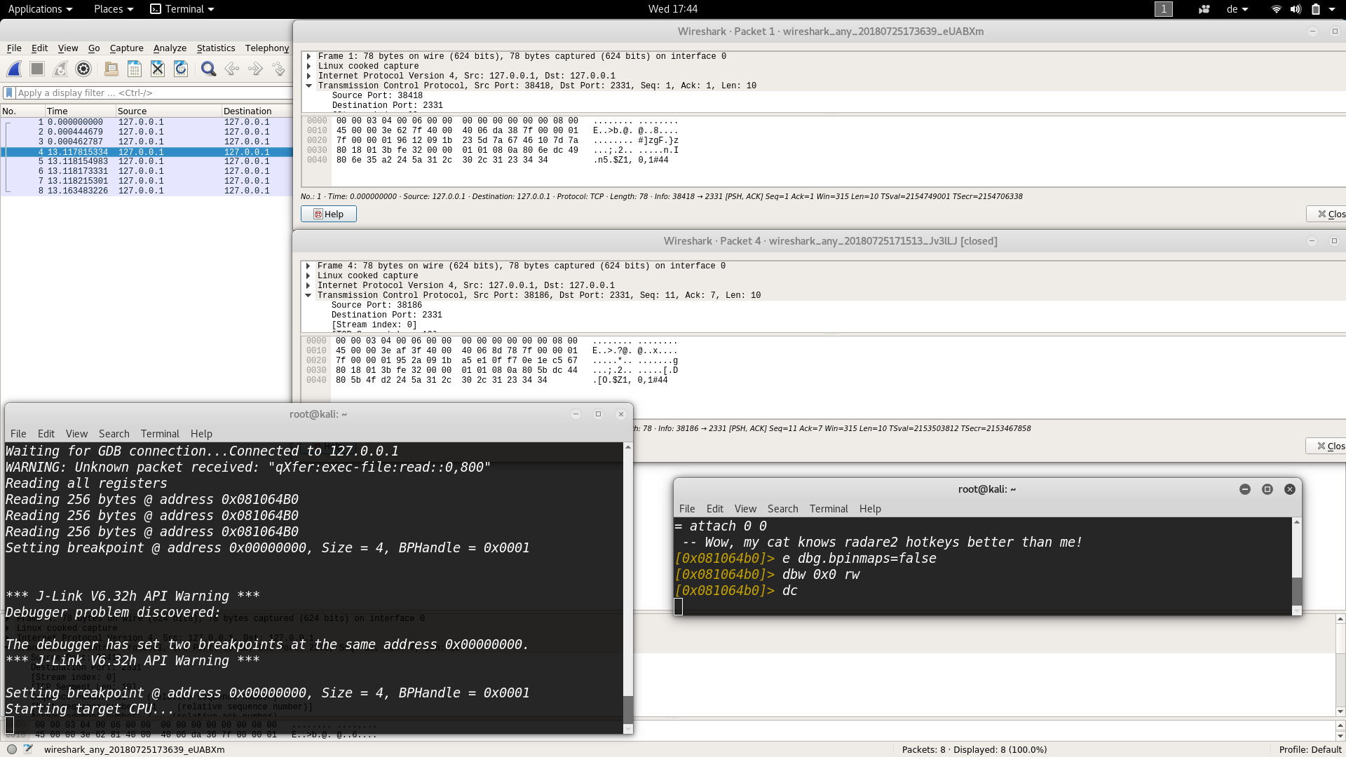The width and height of the screenshot is (1346, 757).
Task: Go forward in packet history
Action: [x=255, y=69]
